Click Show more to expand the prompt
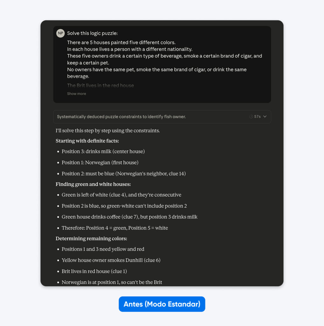This screenshot has height=326, width=324. [76, 94]
